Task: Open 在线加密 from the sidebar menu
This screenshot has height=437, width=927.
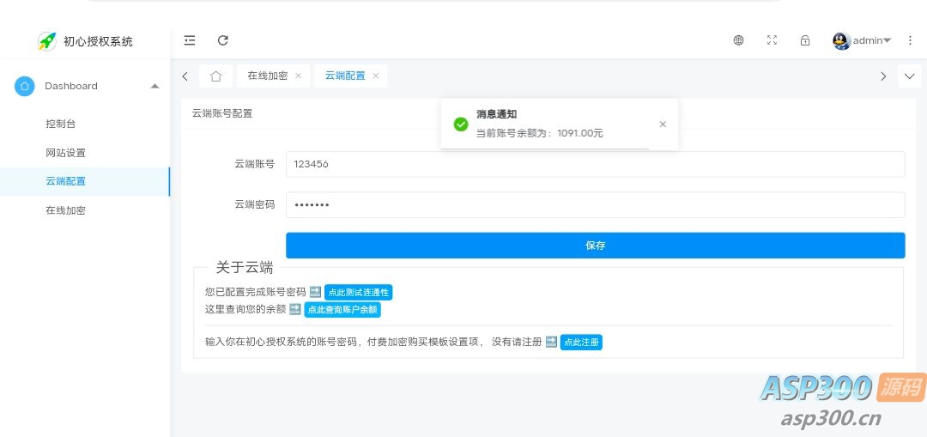Action: pyautogui.click(x=65, y=210)
